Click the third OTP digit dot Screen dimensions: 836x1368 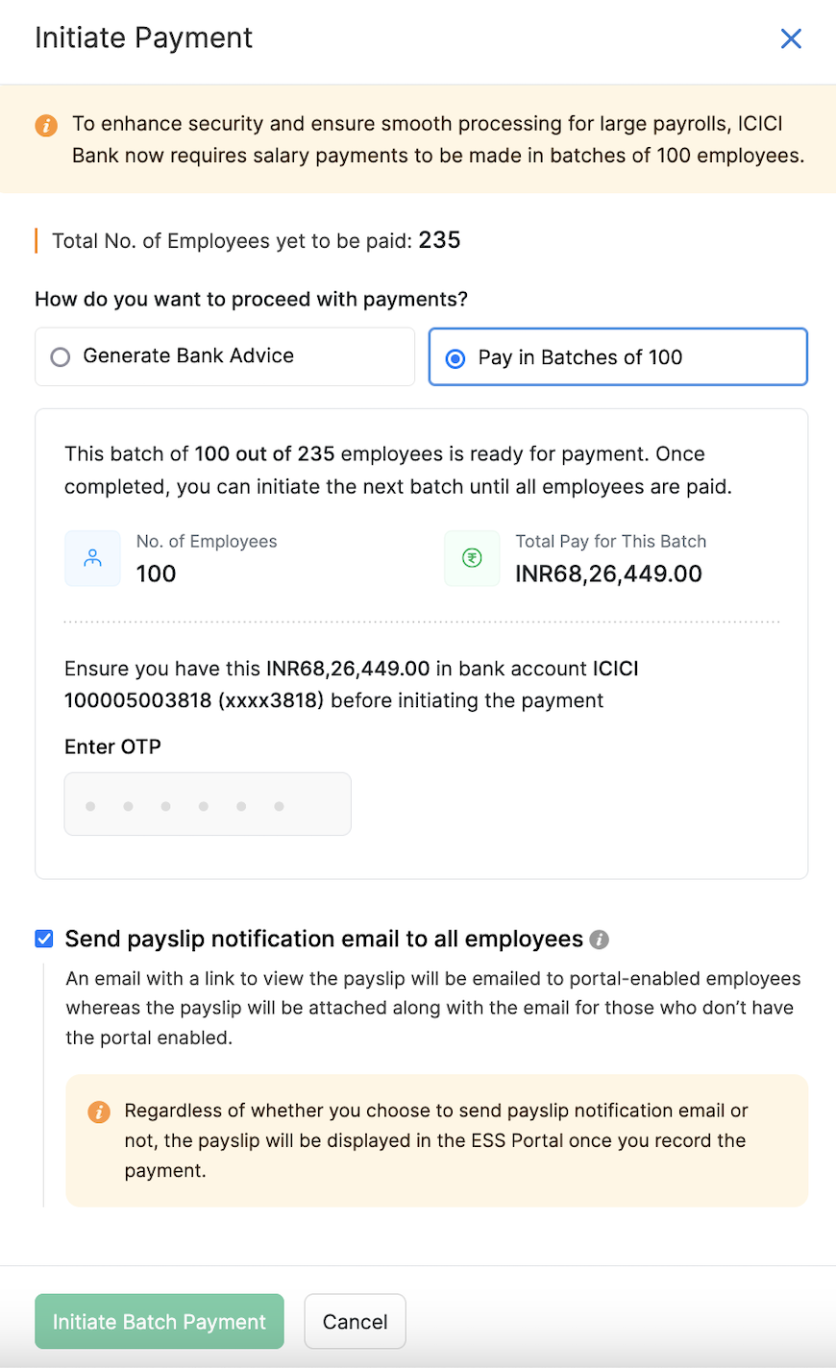click(x=165, y=806)
